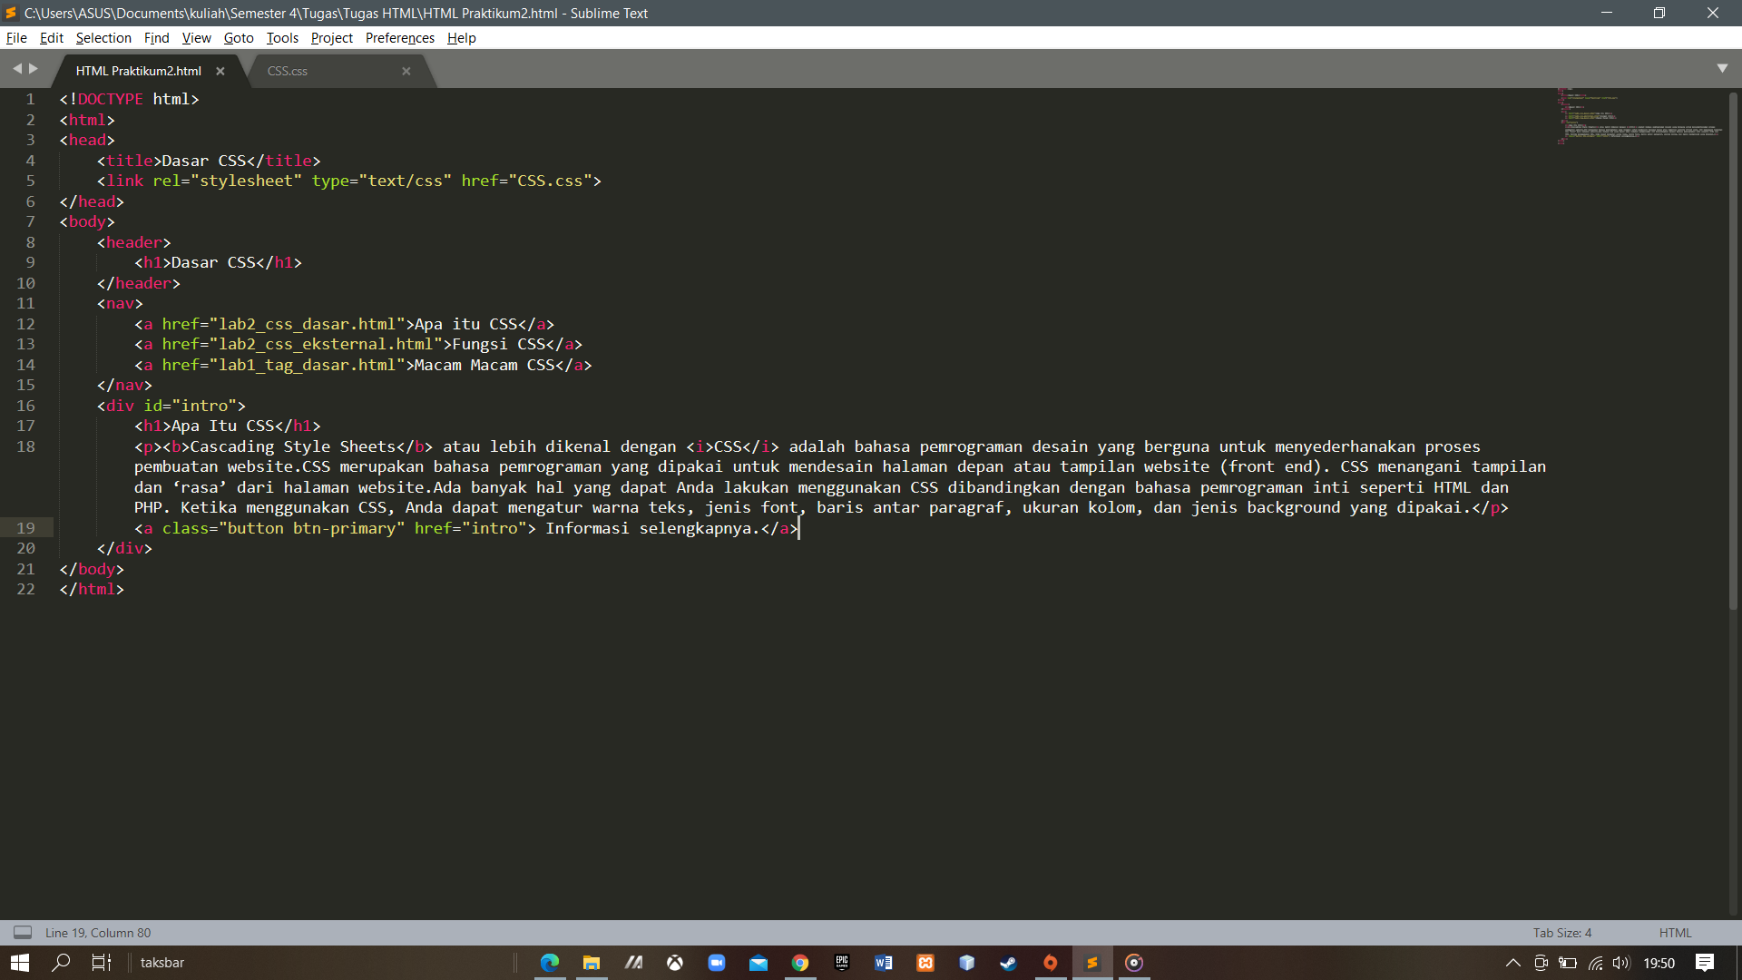This screenshot has height=980, width=1742.
Task: Launch Microsoft Word from the taskbar
Action: click(884, 963)
